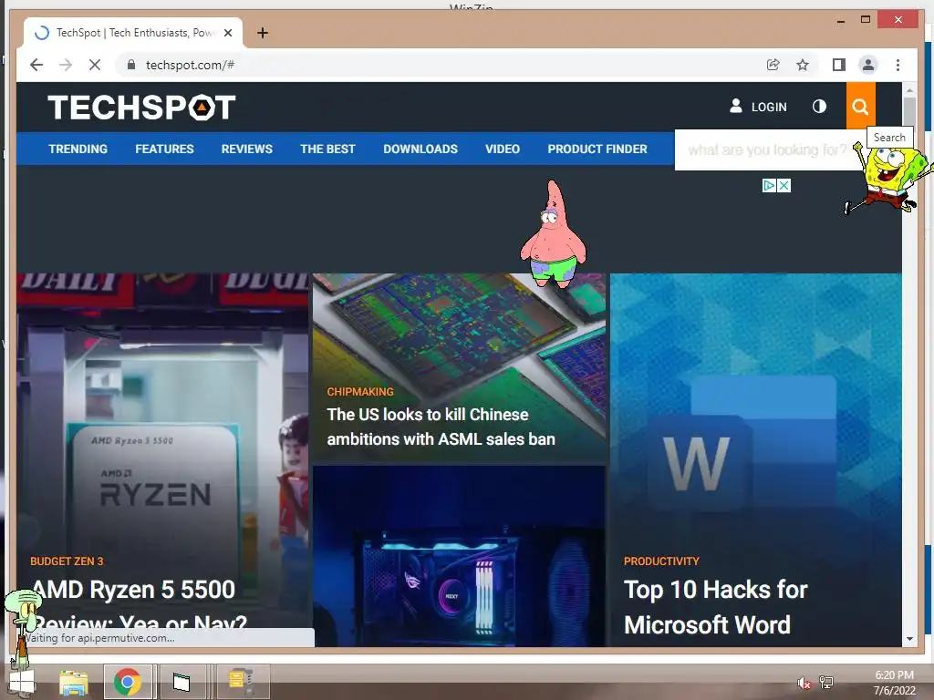The image size is (934, 700).
Task: Open Top 10 Hacks for Microsoft Word article
Action: point(715,607)
